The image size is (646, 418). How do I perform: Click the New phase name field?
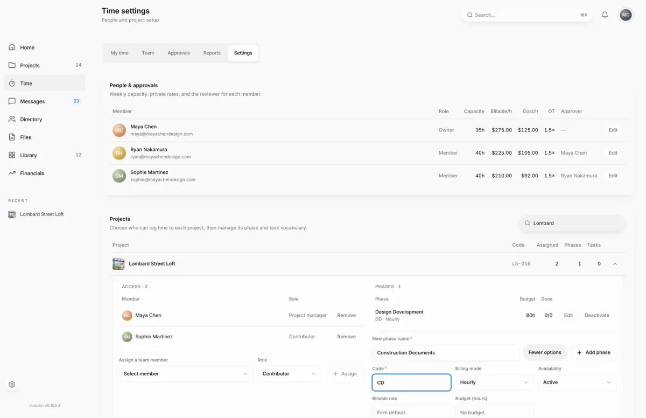click(x=446, y=353)
